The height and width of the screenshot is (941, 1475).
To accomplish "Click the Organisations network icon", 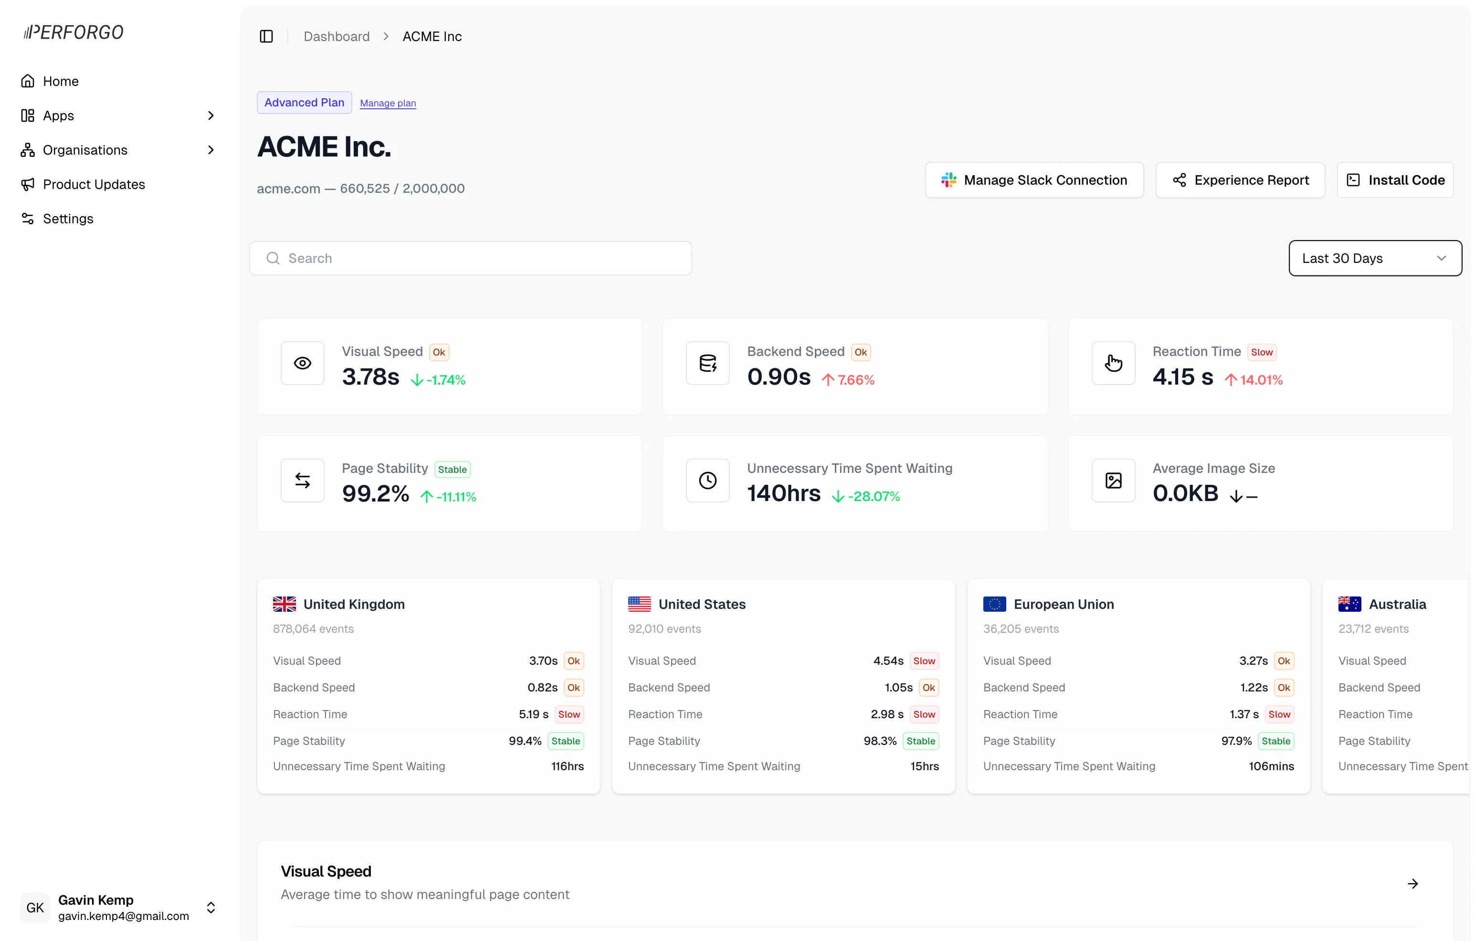I will click(x=28, y=149).
